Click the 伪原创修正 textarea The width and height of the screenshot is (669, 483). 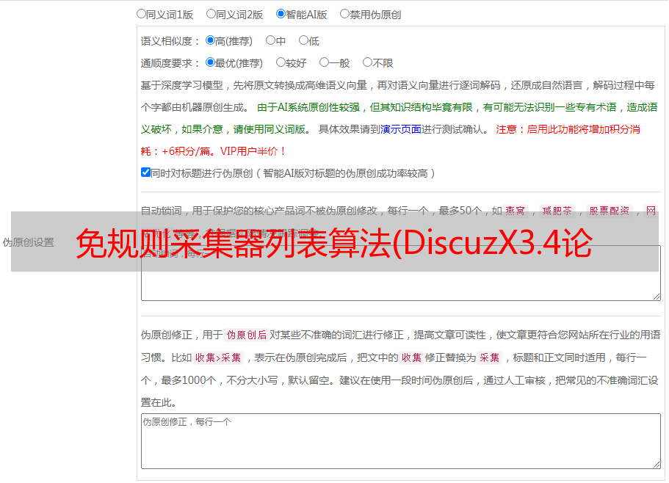click(x=401, y=441)
